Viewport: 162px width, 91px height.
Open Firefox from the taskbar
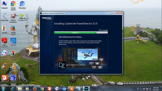[35, 89]
